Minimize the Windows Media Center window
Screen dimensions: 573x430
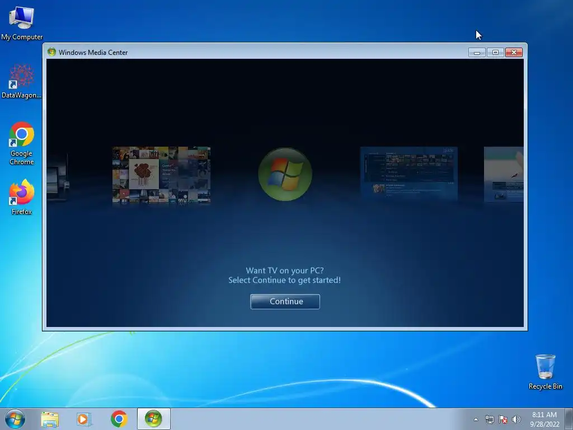[x=477, y=53]
